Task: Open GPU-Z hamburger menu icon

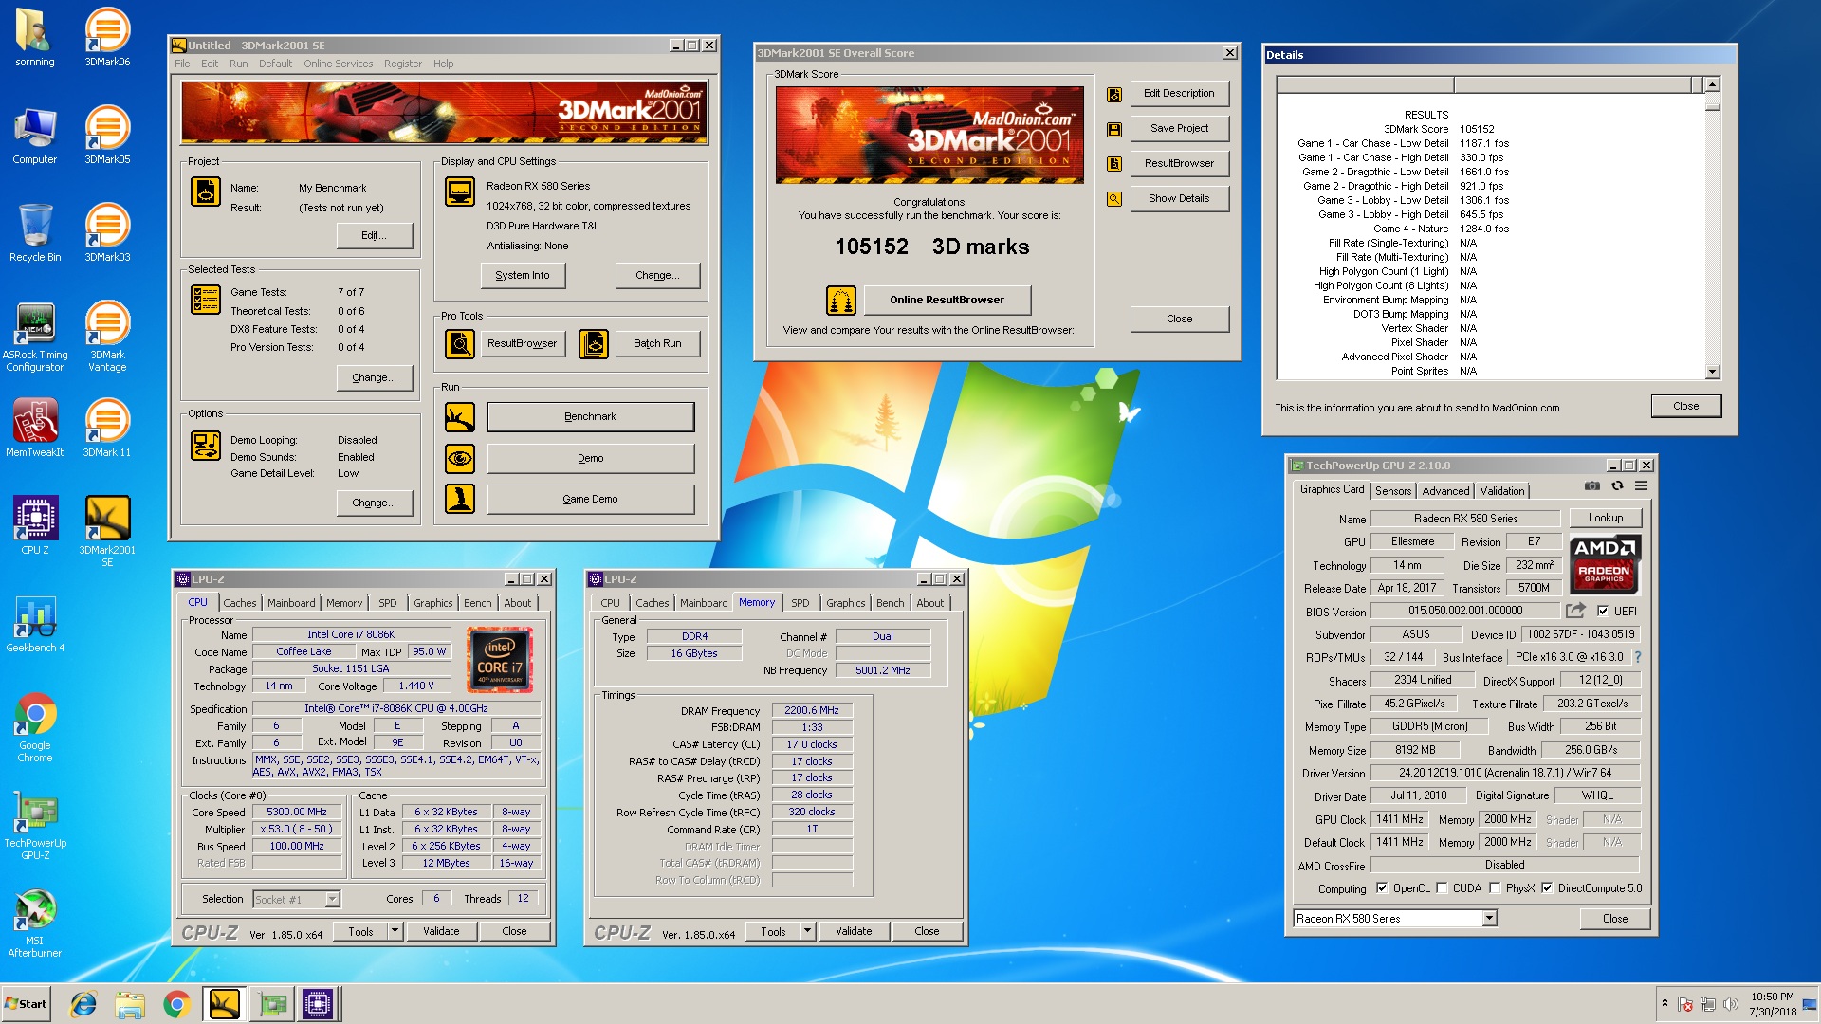Action: click(x=1641, y=485)
